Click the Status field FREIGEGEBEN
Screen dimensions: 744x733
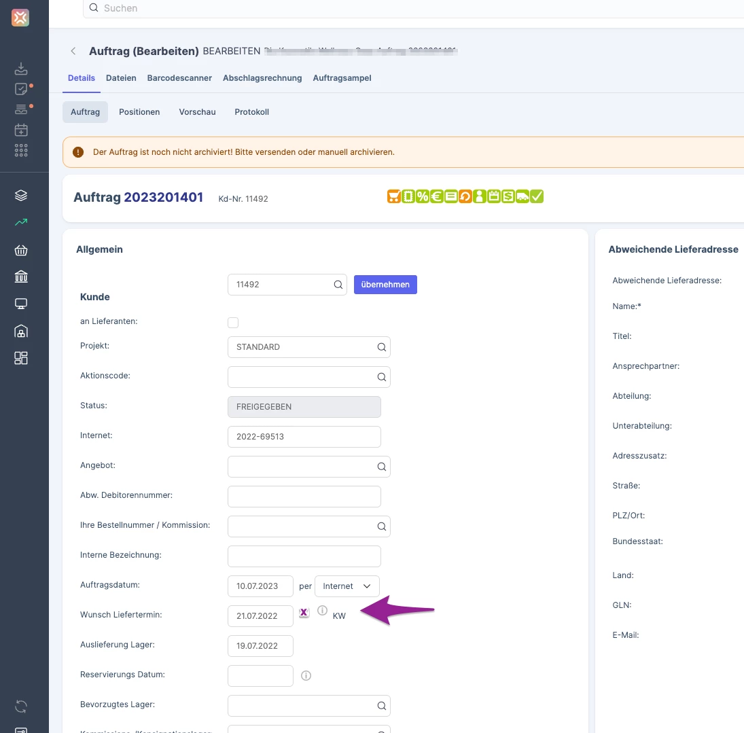coord(304,407)
